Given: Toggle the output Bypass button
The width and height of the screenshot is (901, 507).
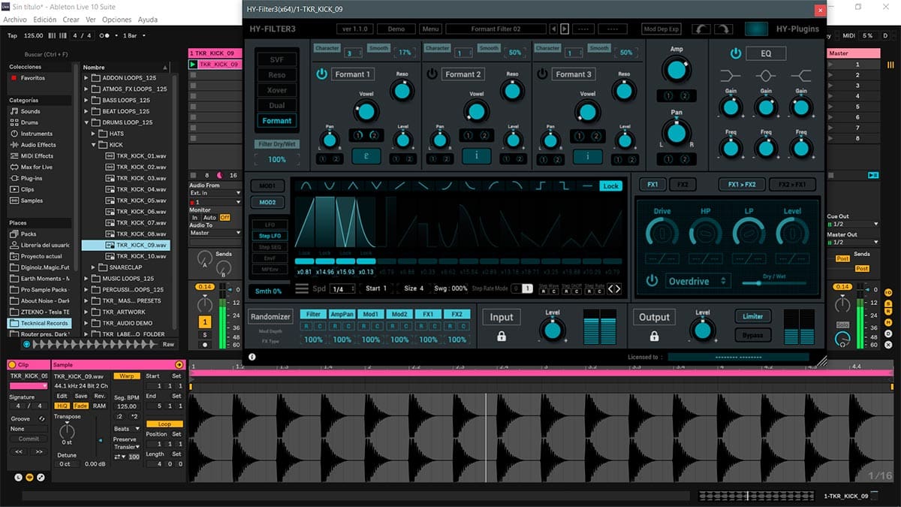Looking at the screenshot, I should point(753,336).
